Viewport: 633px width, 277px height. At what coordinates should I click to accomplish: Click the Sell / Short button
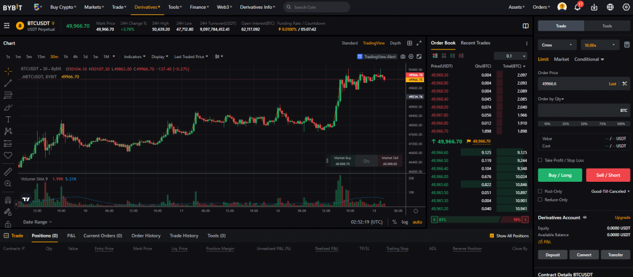[608, 175]
